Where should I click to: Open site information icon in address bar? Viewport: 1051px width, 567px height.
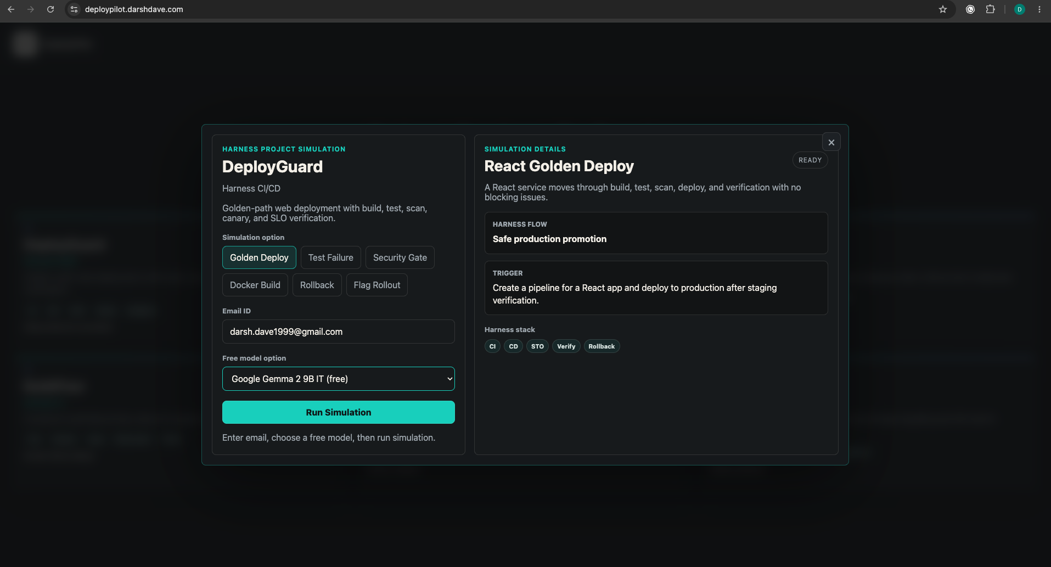pyautogui.click(x=74, y=9)
